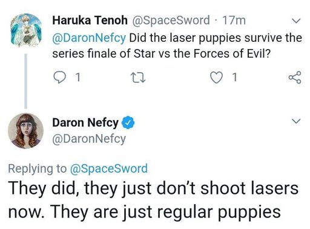Open the Haruka Tenoh display name
This screenshot has width=310, height=229.
90,20
